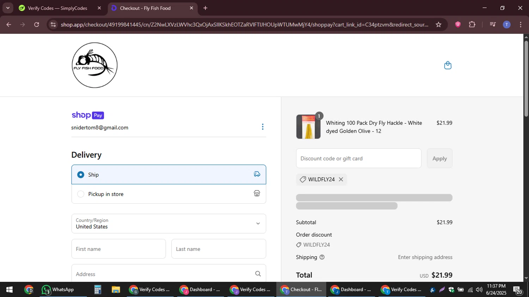Image resolution: width=529 pixels, height=297 pixels.
Task: View site information icon in address bar
Action: (x=53, y=24)
